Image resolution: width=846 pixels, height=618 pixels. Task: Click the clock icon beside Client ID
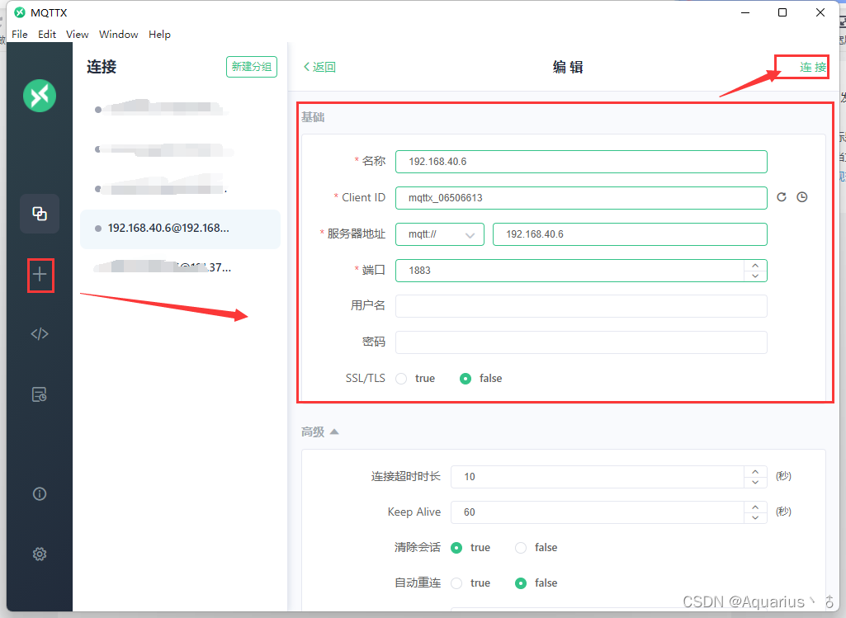click(802, 197)
